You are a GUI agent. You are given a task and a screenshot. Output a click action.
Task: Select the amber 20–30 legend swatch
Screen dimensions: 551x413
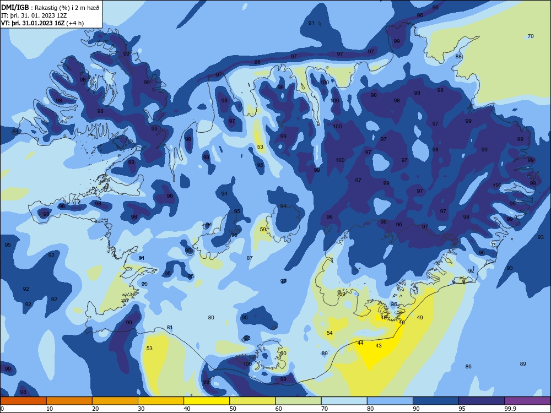pos(115,401)
